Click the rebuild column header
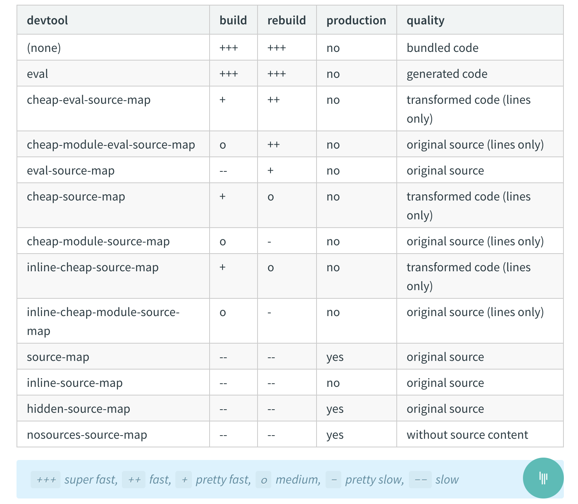The image size is (578, 504). click(287, 20)
